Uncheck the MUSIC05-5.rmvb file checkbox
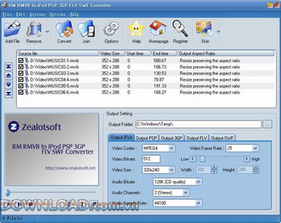 pos(21,86)
